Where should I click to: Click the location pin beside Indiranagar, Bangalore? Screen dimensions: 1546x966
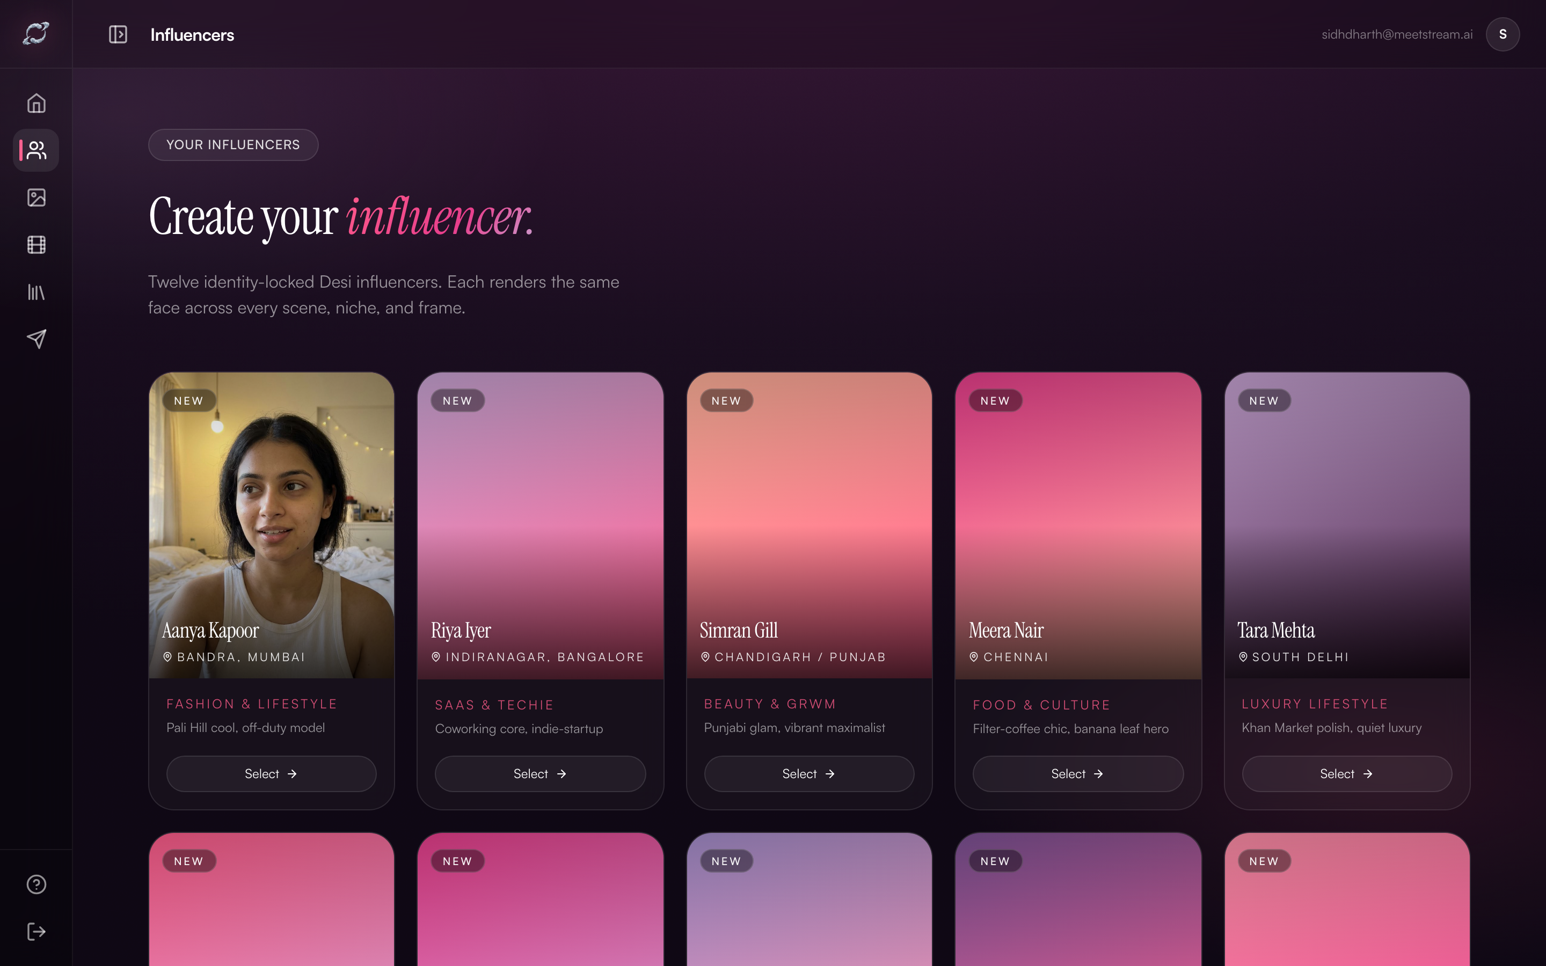point(436,657)
